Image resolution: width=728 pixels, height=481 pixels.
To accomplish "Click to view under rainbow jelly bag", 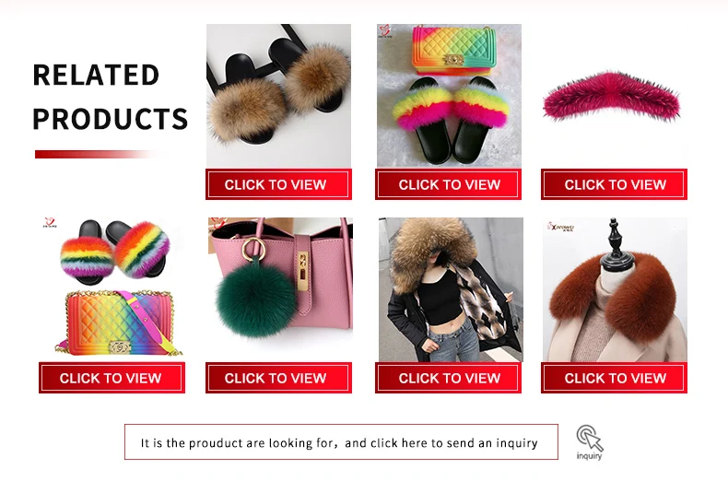I will [x=112, y=378].
